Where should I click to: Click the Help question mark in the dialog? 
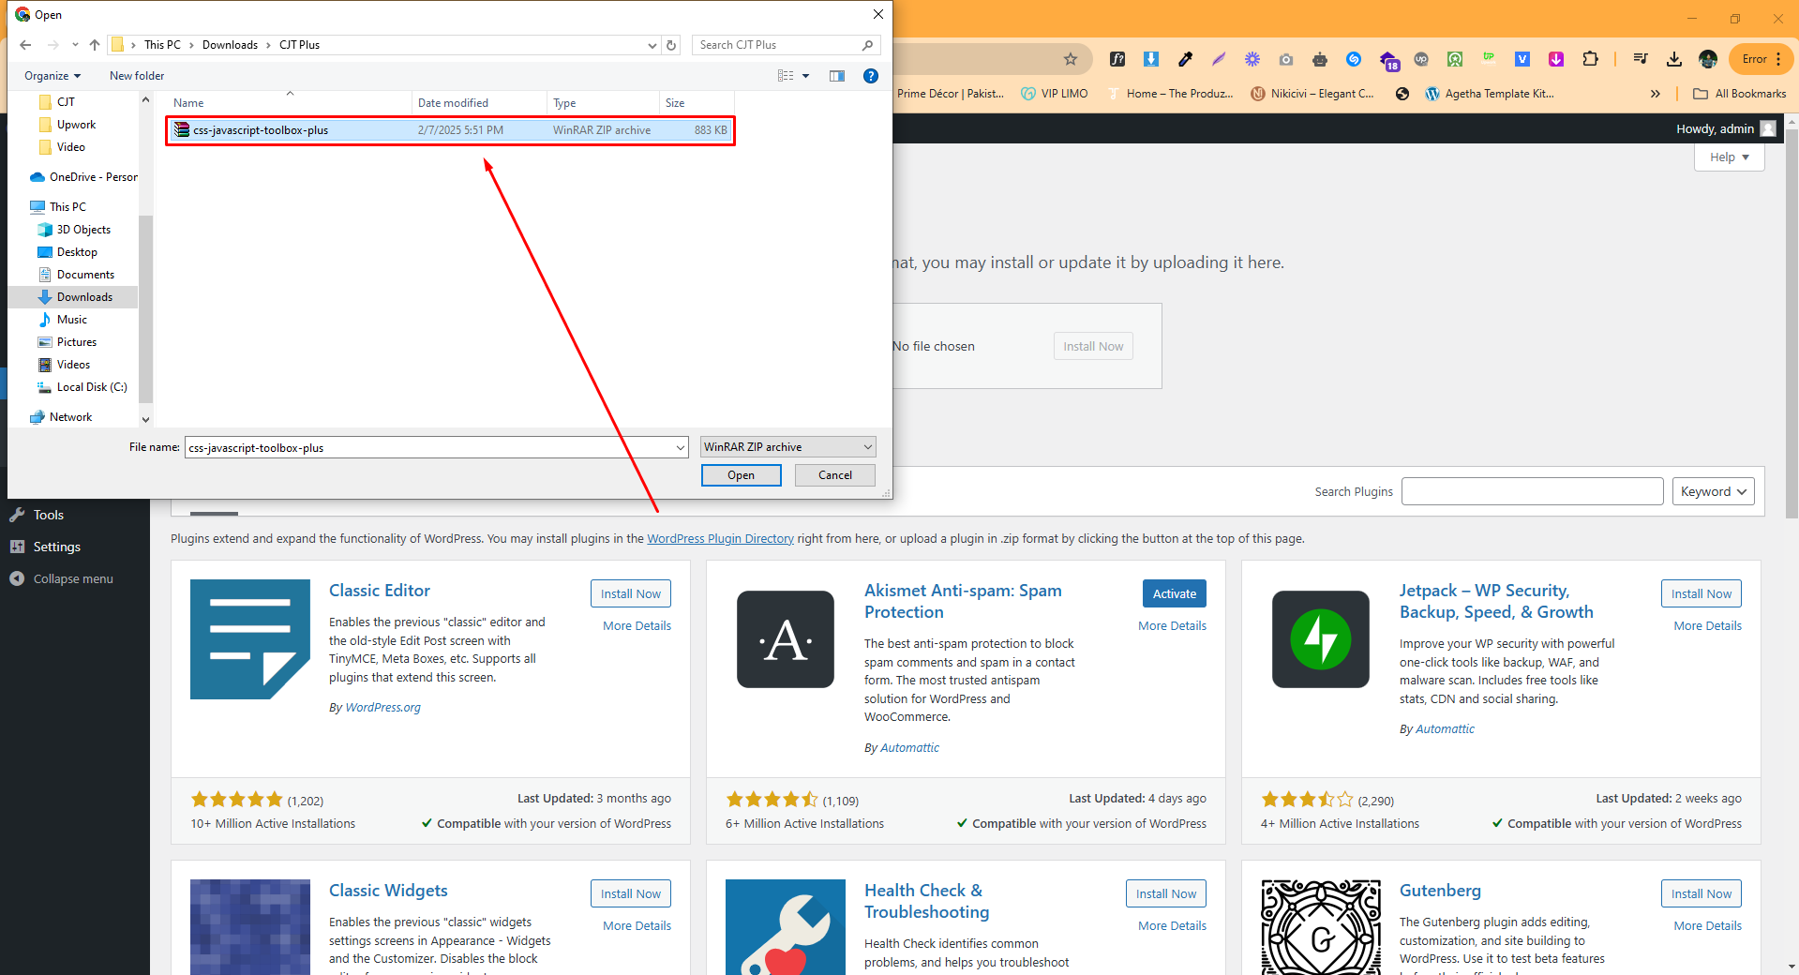pos(870,76)
